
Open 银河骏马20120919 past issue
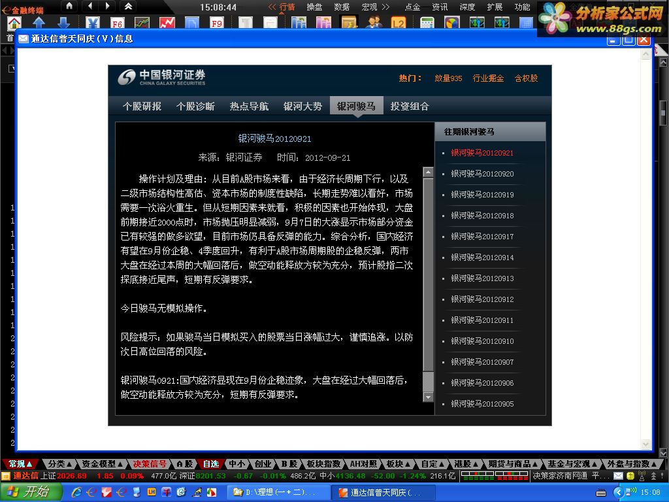(482, 195)
